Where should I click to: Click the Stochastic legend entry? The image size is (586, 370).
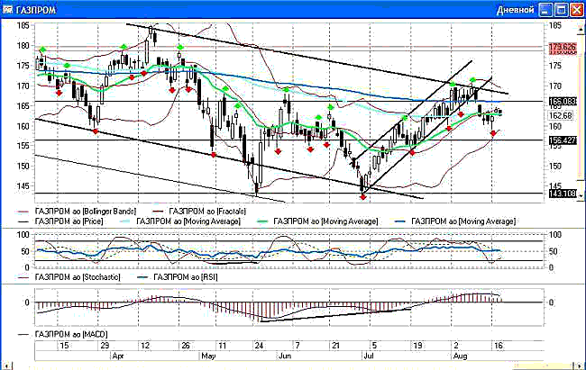(x=69, y=277)
